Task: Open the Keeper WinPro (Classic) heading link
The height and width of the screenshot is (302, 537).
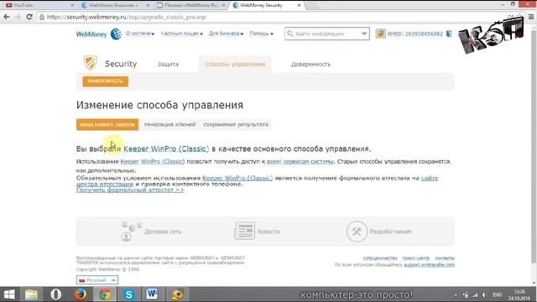Action: [x=166, y=148]
